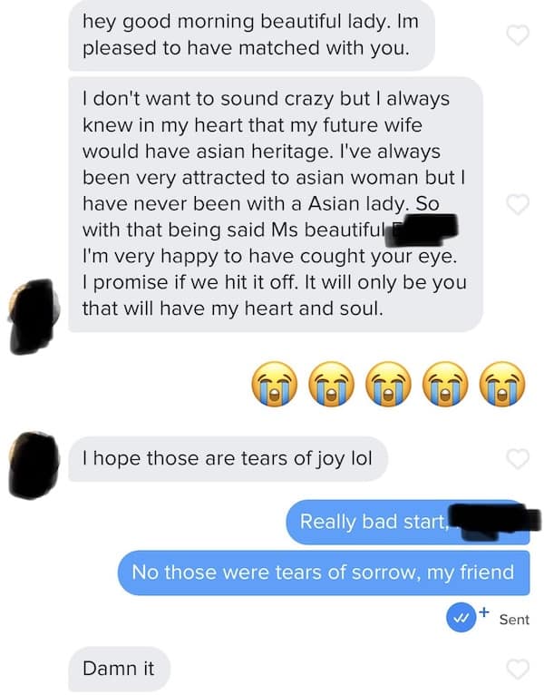Tap the "Damn it" message bubble

click(119, 669)
